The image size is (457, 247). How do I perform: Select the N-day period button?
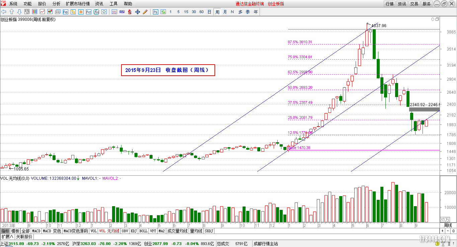(232, 12)
